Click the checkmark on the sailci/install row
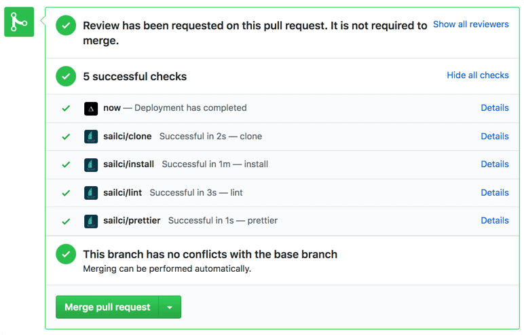The image size is (524, 335). tap(66, 164)
